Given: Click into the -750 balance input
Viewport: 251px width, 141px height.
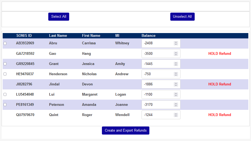Looking at the screenshot, I should pos(161,74).
